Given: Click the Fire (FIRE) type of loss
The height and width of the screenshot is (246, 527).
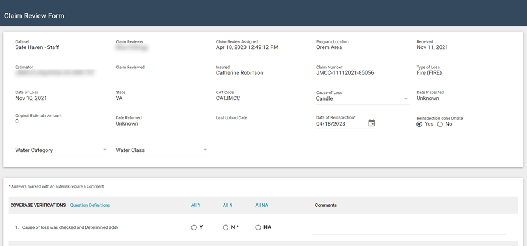Looking at the screenshot, I should (x=429, y=73).
